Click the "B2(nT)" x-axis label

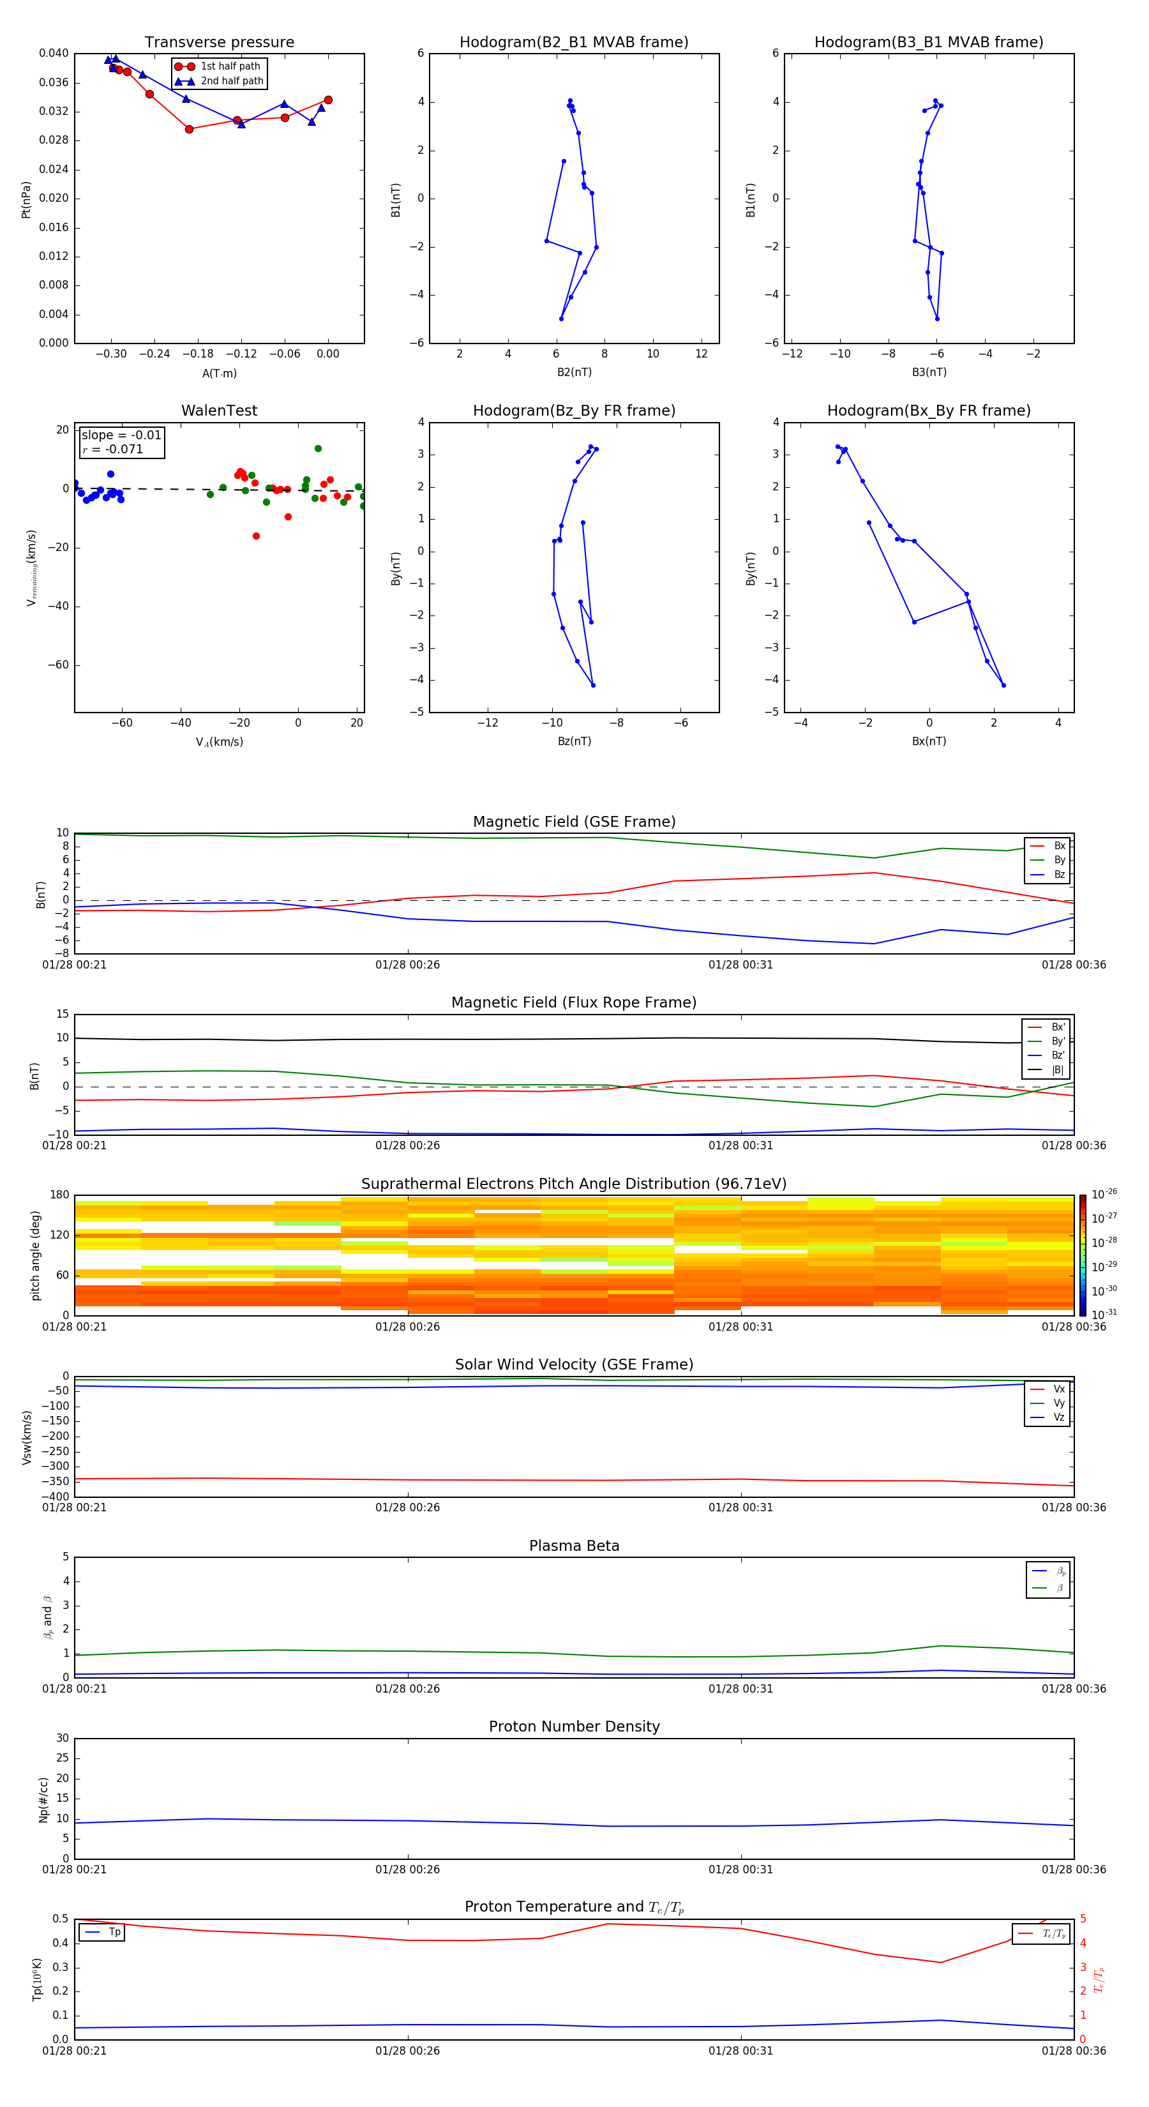tap(574, 372)
